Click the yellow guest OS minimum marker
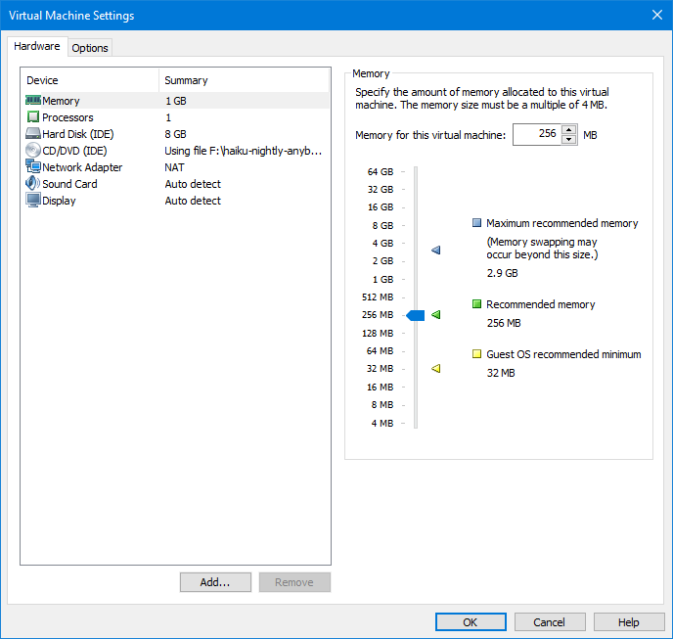Screen dimensions: 673x639 [436, 369]
